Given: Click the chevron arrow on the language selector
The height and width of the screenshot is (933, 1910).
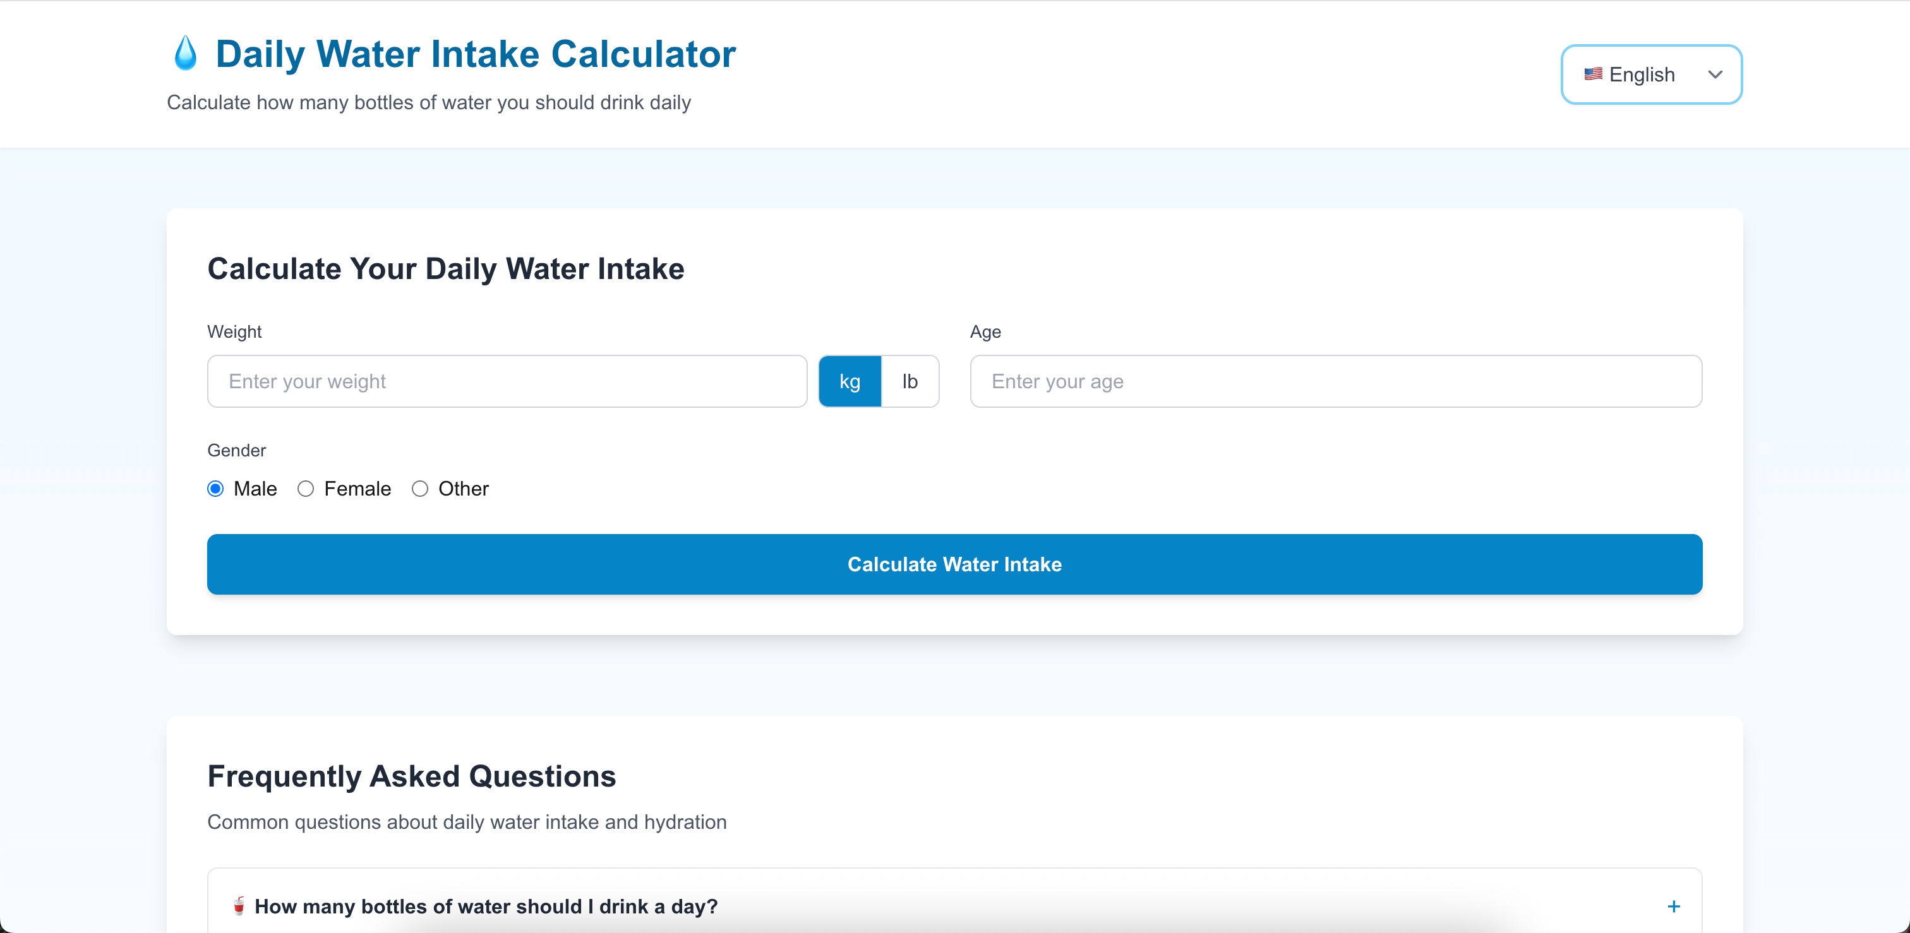Looking at the screenshot, I should (x=1715, y=74).
